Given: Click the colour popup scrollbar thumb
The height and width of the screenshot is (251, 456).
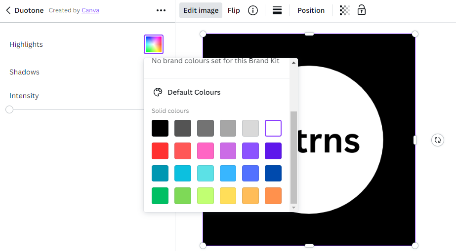Looking at the screenshot, I should tap(294, 158).
